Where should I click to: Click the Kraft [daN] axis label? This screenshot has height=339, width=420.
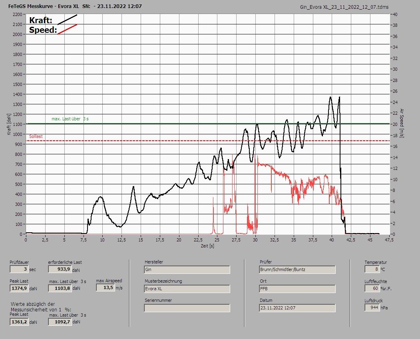(9, 124)
